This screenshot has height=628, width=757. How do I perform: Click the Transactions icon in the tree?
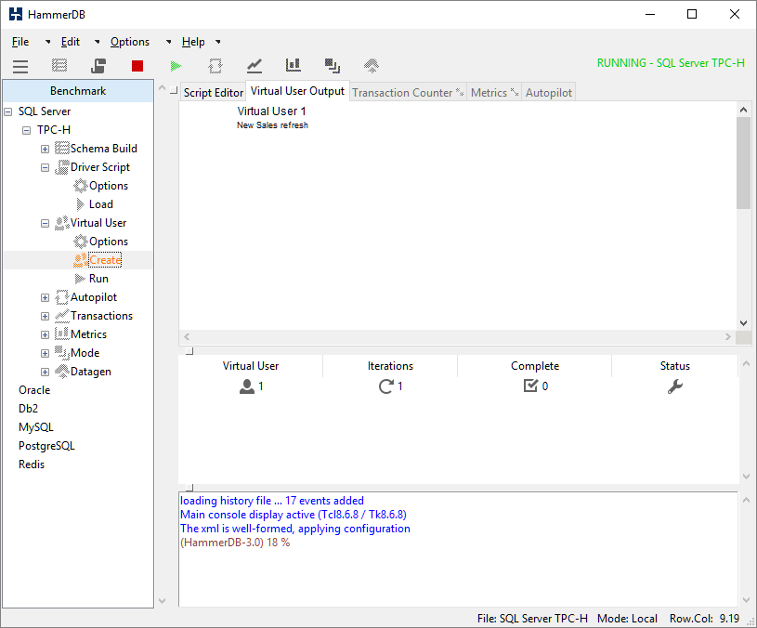coord(62,316)
